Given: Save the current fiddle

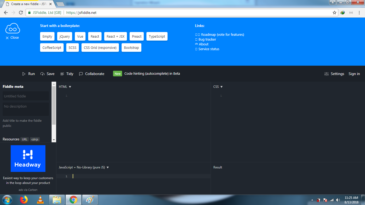Looking at the screenshot, I should 47,74.
